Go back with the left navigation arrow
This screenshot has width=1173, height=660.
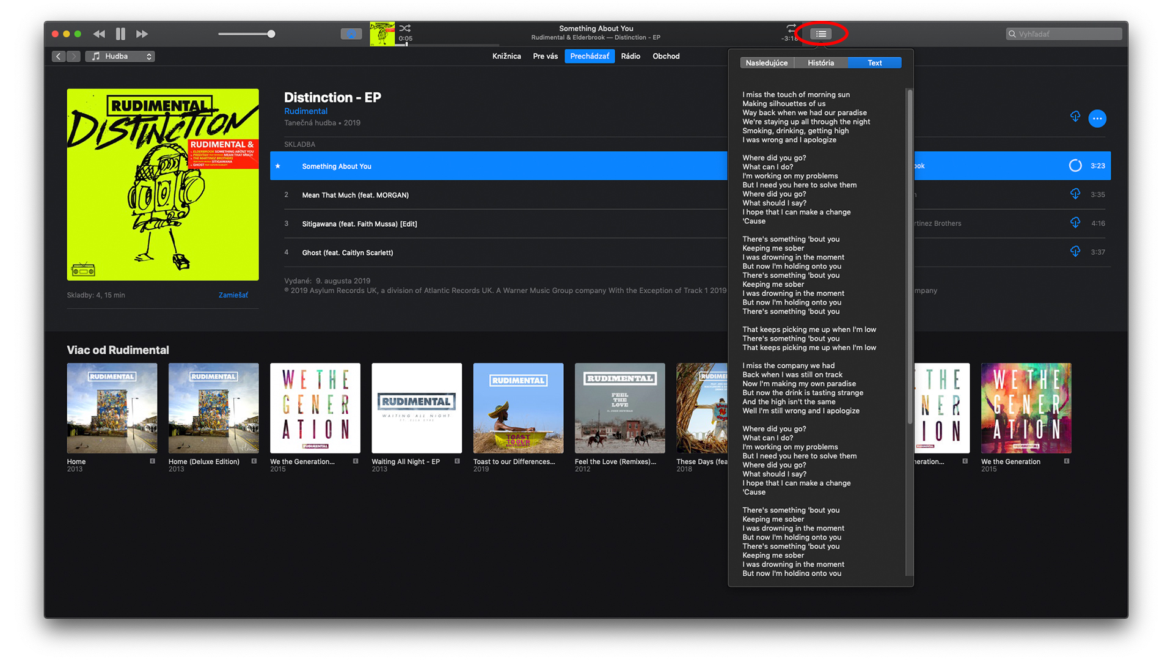coord(59,56)
